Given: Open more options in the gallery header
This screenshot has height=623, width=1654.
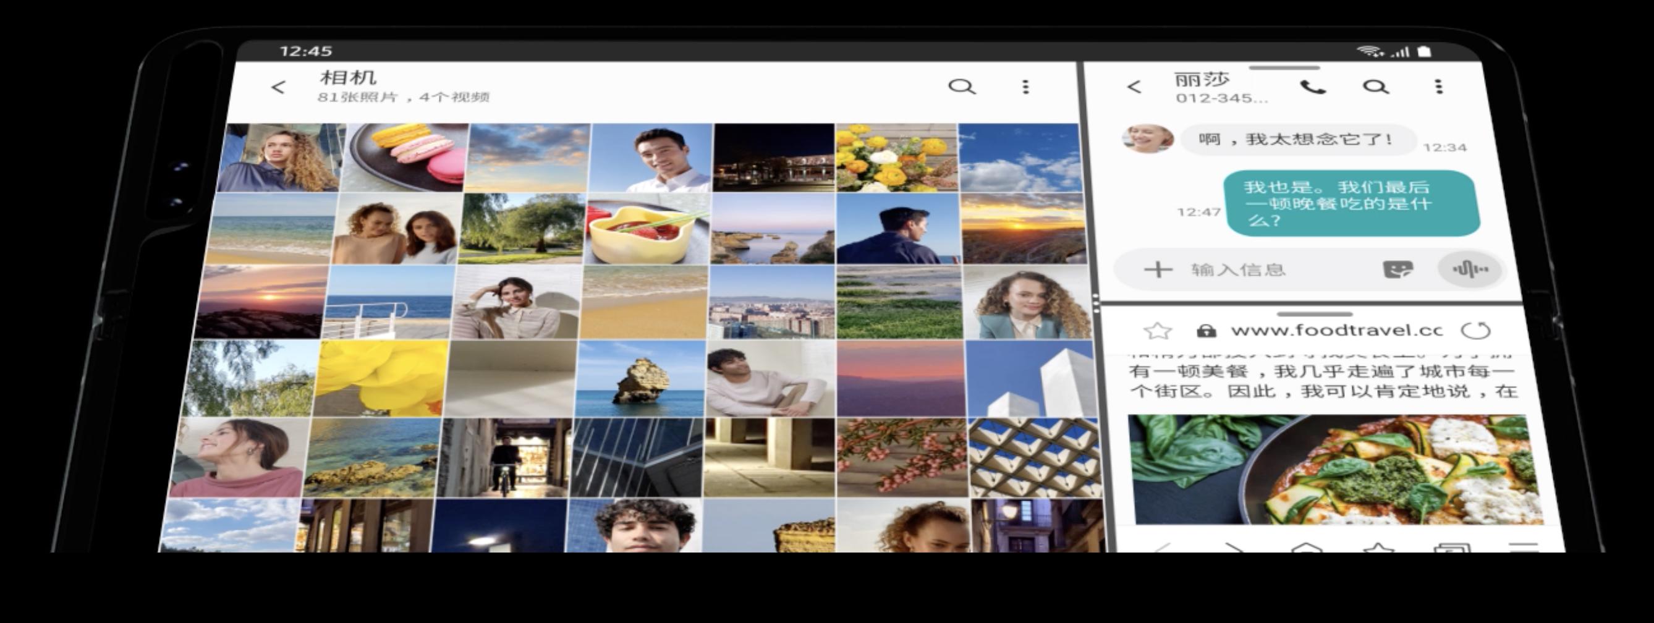Looking at the screenshot, I should pos(1025,87).
